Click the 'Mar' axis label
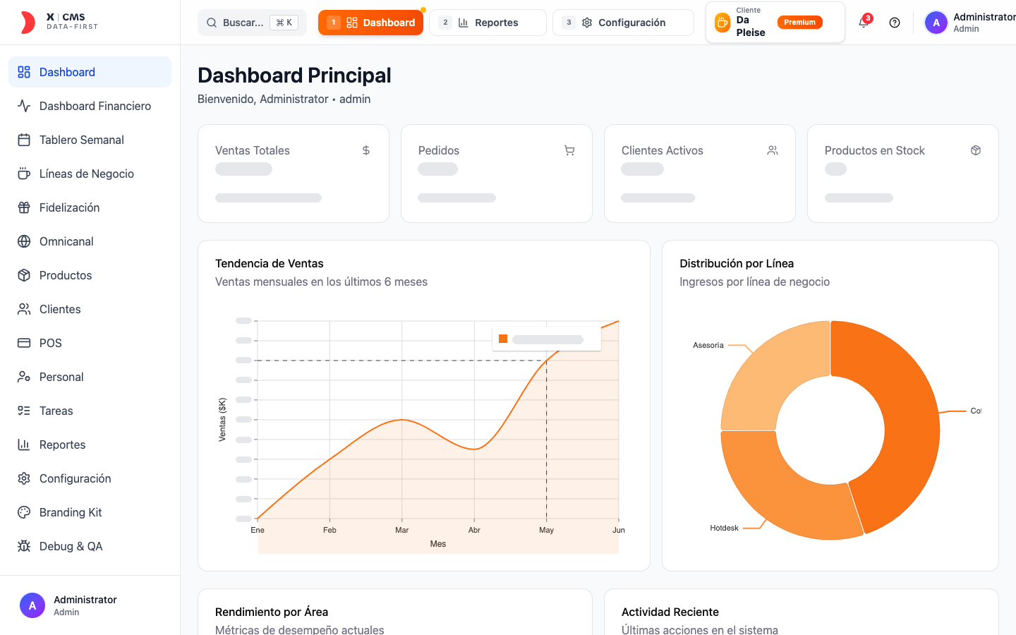This screenshot has width=1016, height=635. [402, 530]
